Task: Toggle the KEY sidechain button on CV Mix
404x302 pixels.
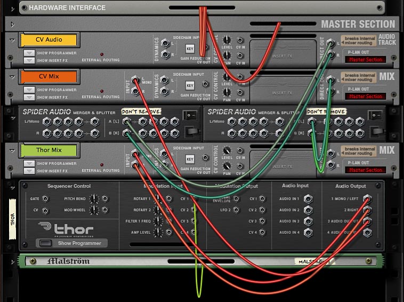Action: [190, 85]
